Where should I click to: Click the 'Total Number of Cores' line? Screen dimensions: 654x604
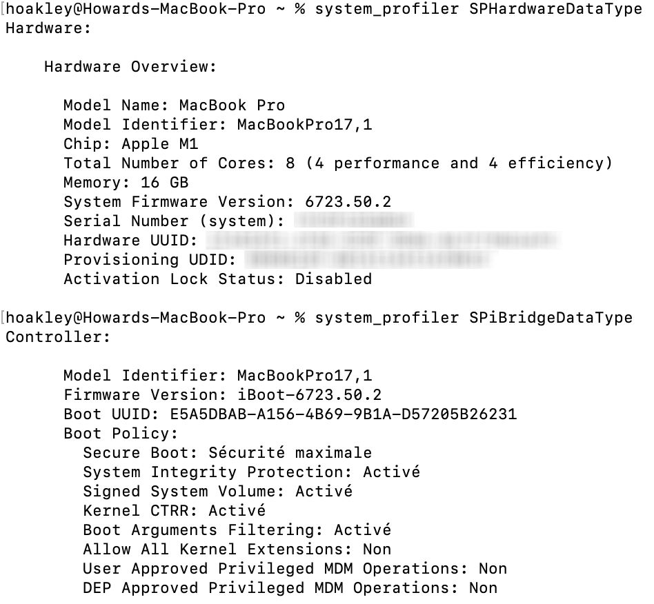[x=337, y=163]
